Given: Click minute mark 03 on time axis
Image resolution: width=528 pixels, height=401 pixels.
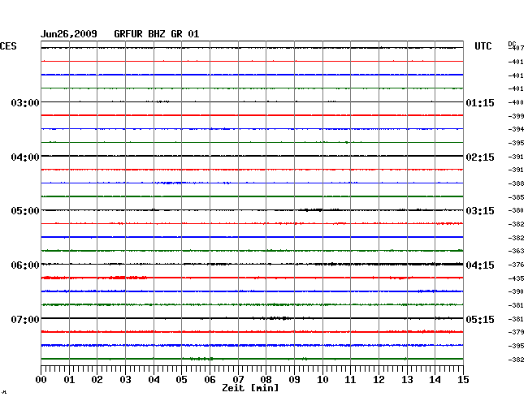Looking at the screenshot, I should point(125,380).
